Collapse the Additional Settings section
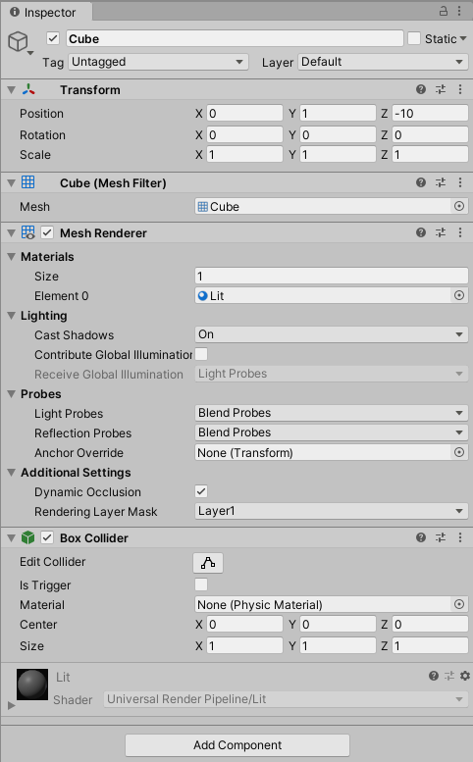Screen dimensions: 473x762 [x=12, y=473]
